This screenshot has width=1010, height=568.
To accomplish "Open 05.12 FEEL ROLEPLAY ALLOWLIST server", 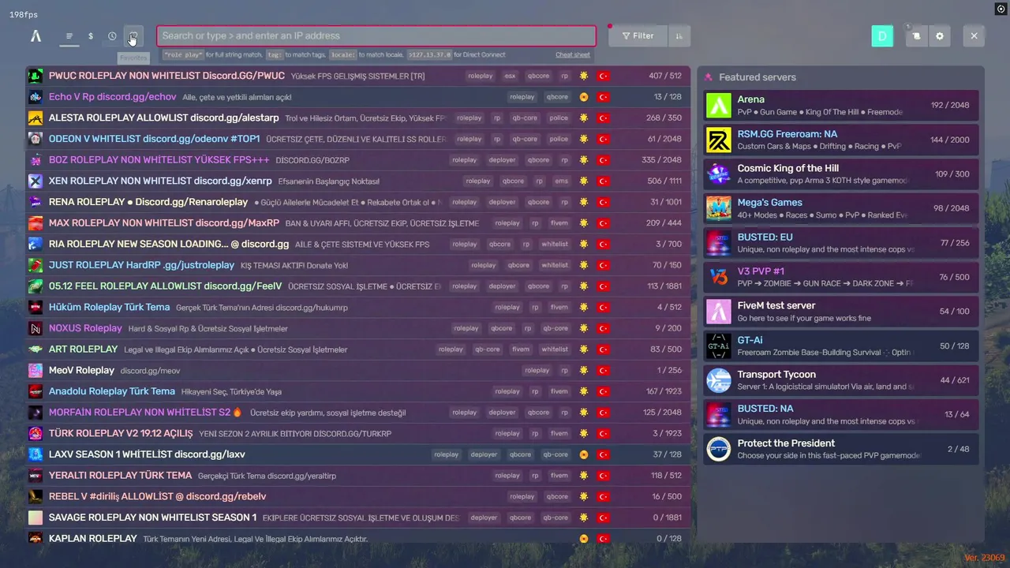I will (x=357, y=286).
